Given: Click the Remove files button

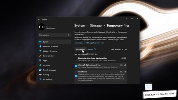Looking at the screenshot, I should 80,49.
